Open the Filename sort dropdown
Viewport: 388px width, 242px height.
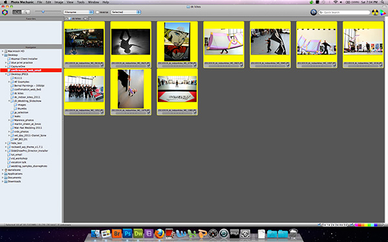point(78,12)
